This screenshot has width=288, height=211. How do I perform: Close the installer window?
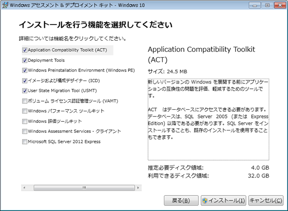point(280,5)
